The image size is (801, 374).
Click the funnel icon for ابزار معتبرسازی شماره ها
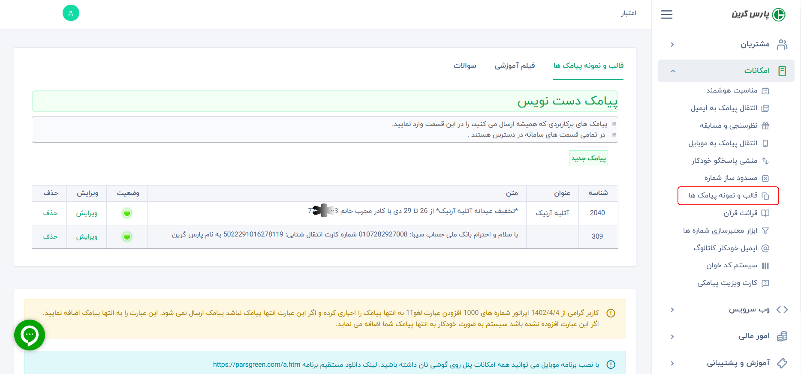pyautogui.click(x=765, y=230)
